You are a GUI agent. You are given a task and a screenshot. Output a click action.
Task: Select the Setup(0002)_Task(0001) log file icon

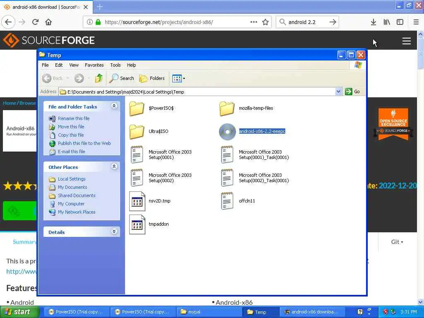(x=227, y=178)
